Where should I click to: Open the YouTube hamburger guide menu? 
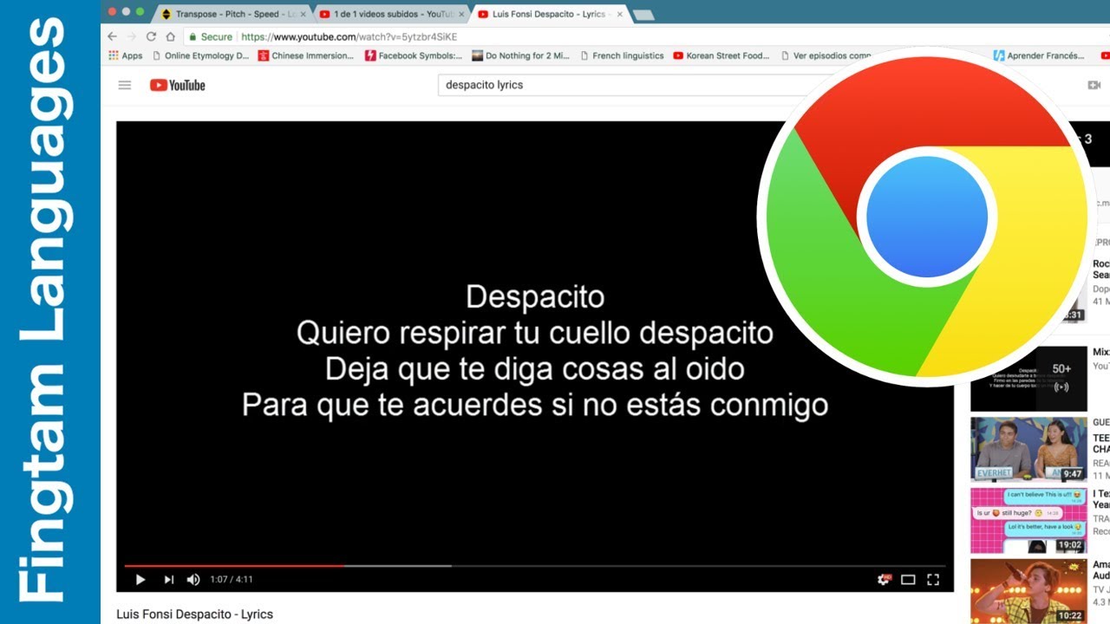pyautogui.click(x=125, y=85)
